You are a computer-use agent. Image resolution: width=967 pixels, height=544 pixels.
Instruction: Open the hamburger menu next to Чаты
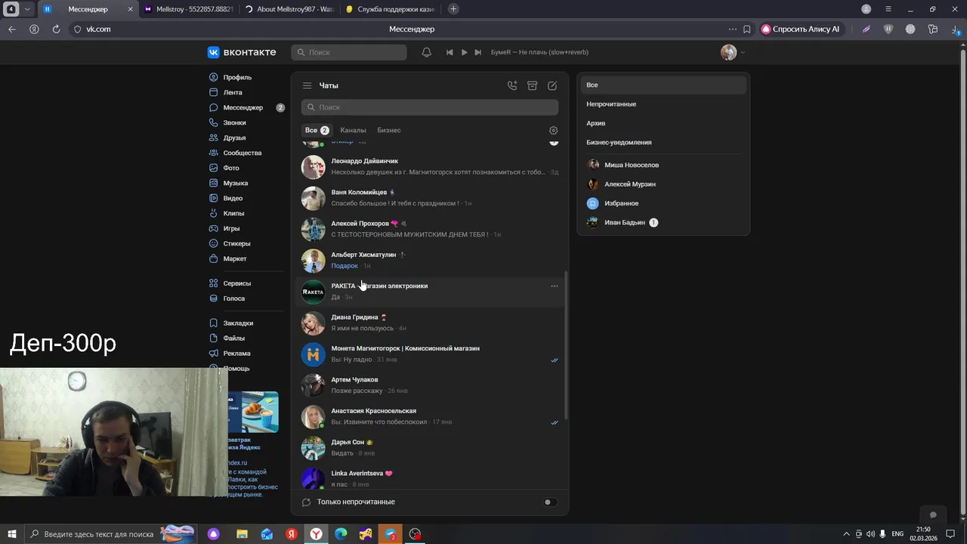click(307, 85)
